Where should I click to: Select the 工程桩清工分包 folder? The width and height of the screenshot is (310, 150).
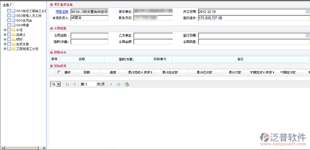[27, 49]
